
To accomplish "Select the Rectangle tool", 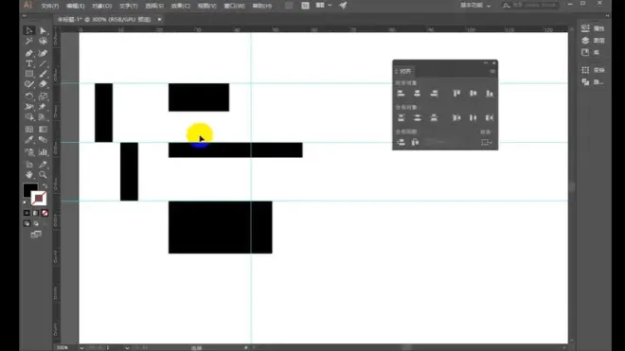I will 29,74.
